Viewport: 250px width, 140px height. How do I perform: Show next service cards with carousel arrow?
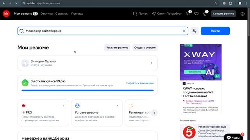pos(154,113)
